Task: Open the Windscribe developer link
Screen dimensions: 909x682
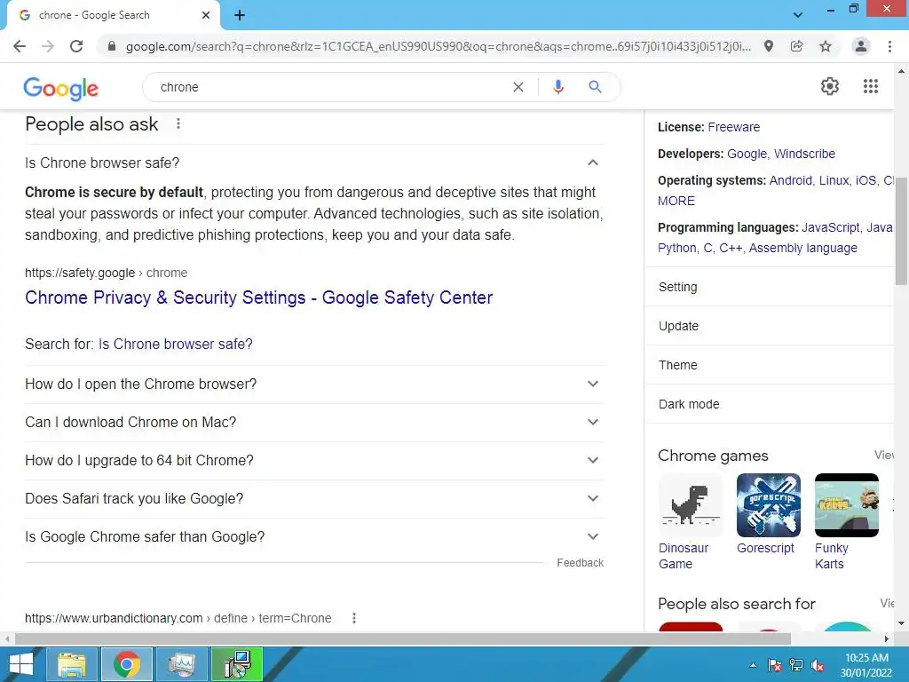Action: pos(804,154)
